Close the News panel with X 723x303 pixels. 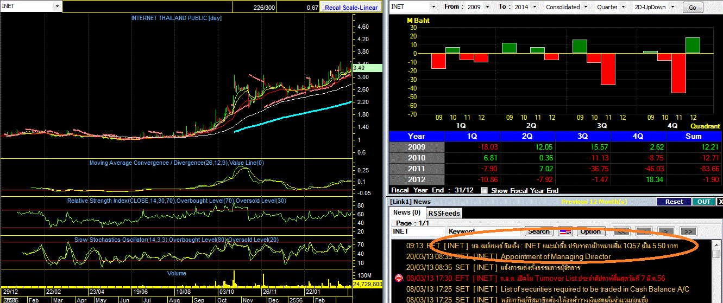[x=720, y=202]
